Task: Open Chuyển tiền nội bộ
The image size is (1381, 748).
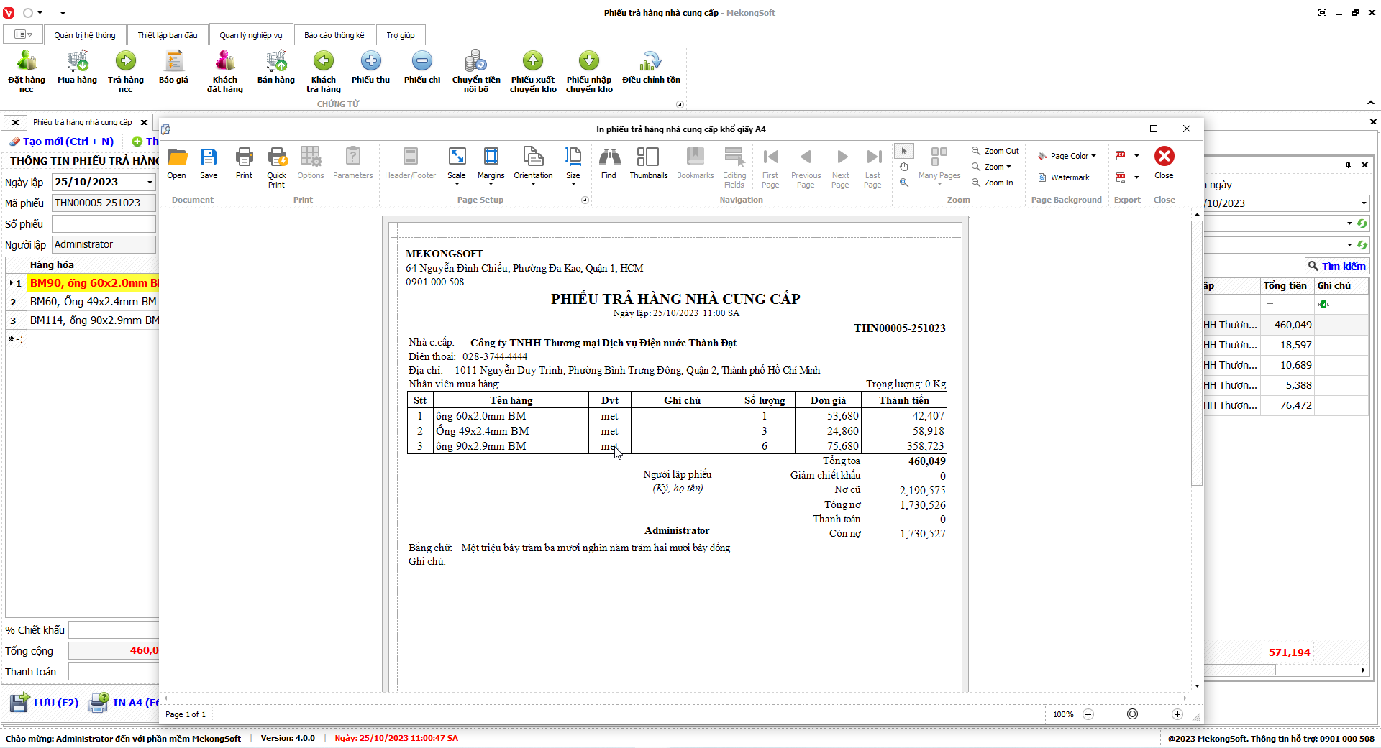Action: 476,71
